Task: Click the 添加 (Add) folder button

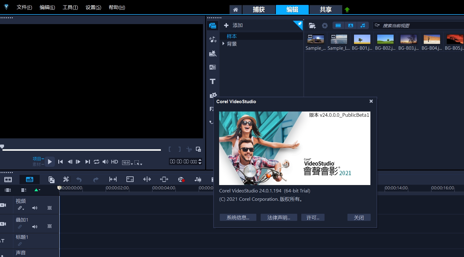Action: point(233,25)
